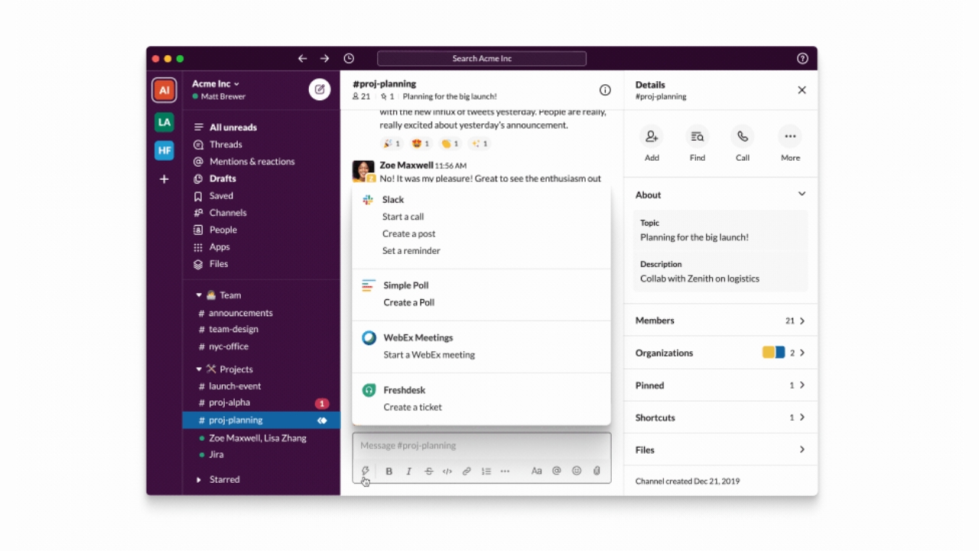Image resolution: width=979 pixels, height=551 pixels.
Task: Click the Search Acme Inc field
Action: coord(482,58)
